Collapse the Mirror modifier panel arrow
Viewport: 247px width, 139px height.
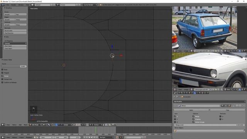[x=175, y=106]
